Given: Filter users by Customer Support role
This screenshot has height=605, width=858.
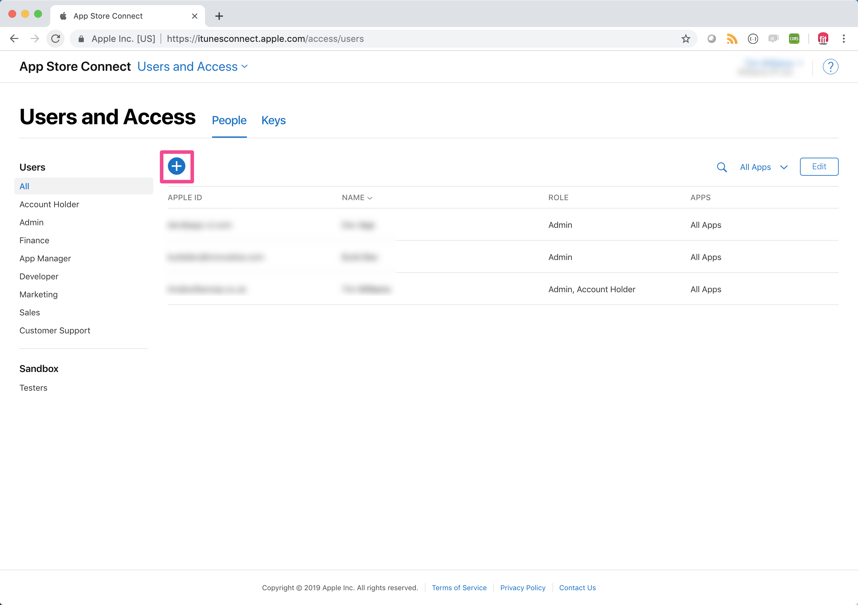Looking at the screenshot, I should [x=55, y=330].
